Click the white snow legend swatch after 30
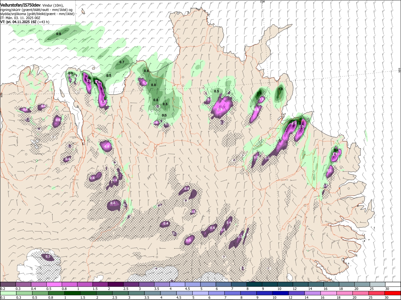The height and width of the screenshot is (300, 401). click(393, 284)
